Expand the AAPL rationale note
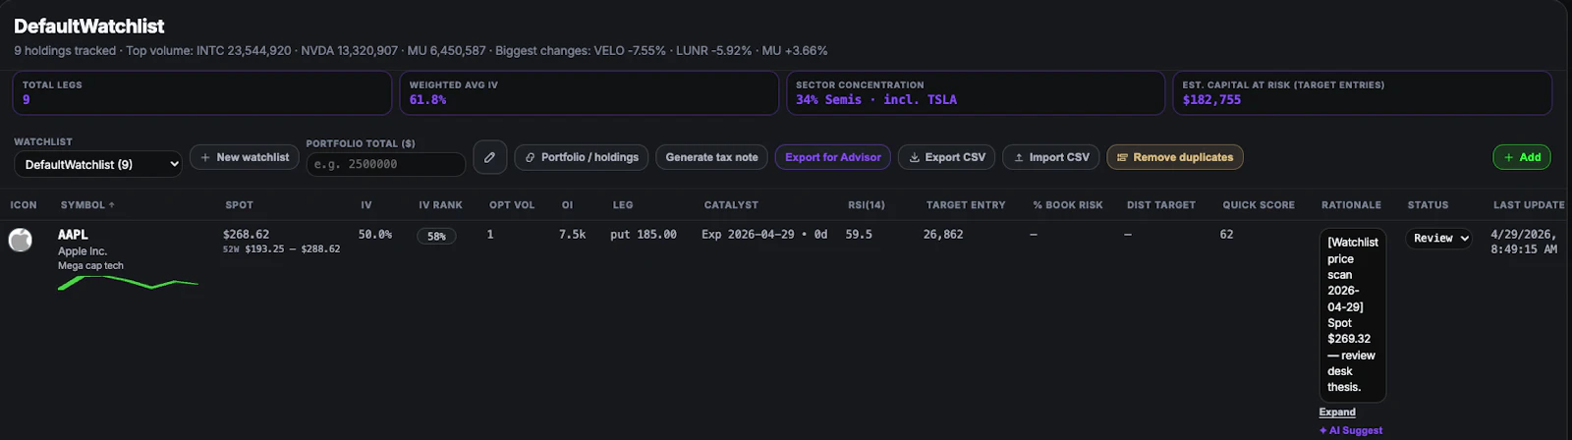The image size is (1572, 440). click(x=1337, y=412)
